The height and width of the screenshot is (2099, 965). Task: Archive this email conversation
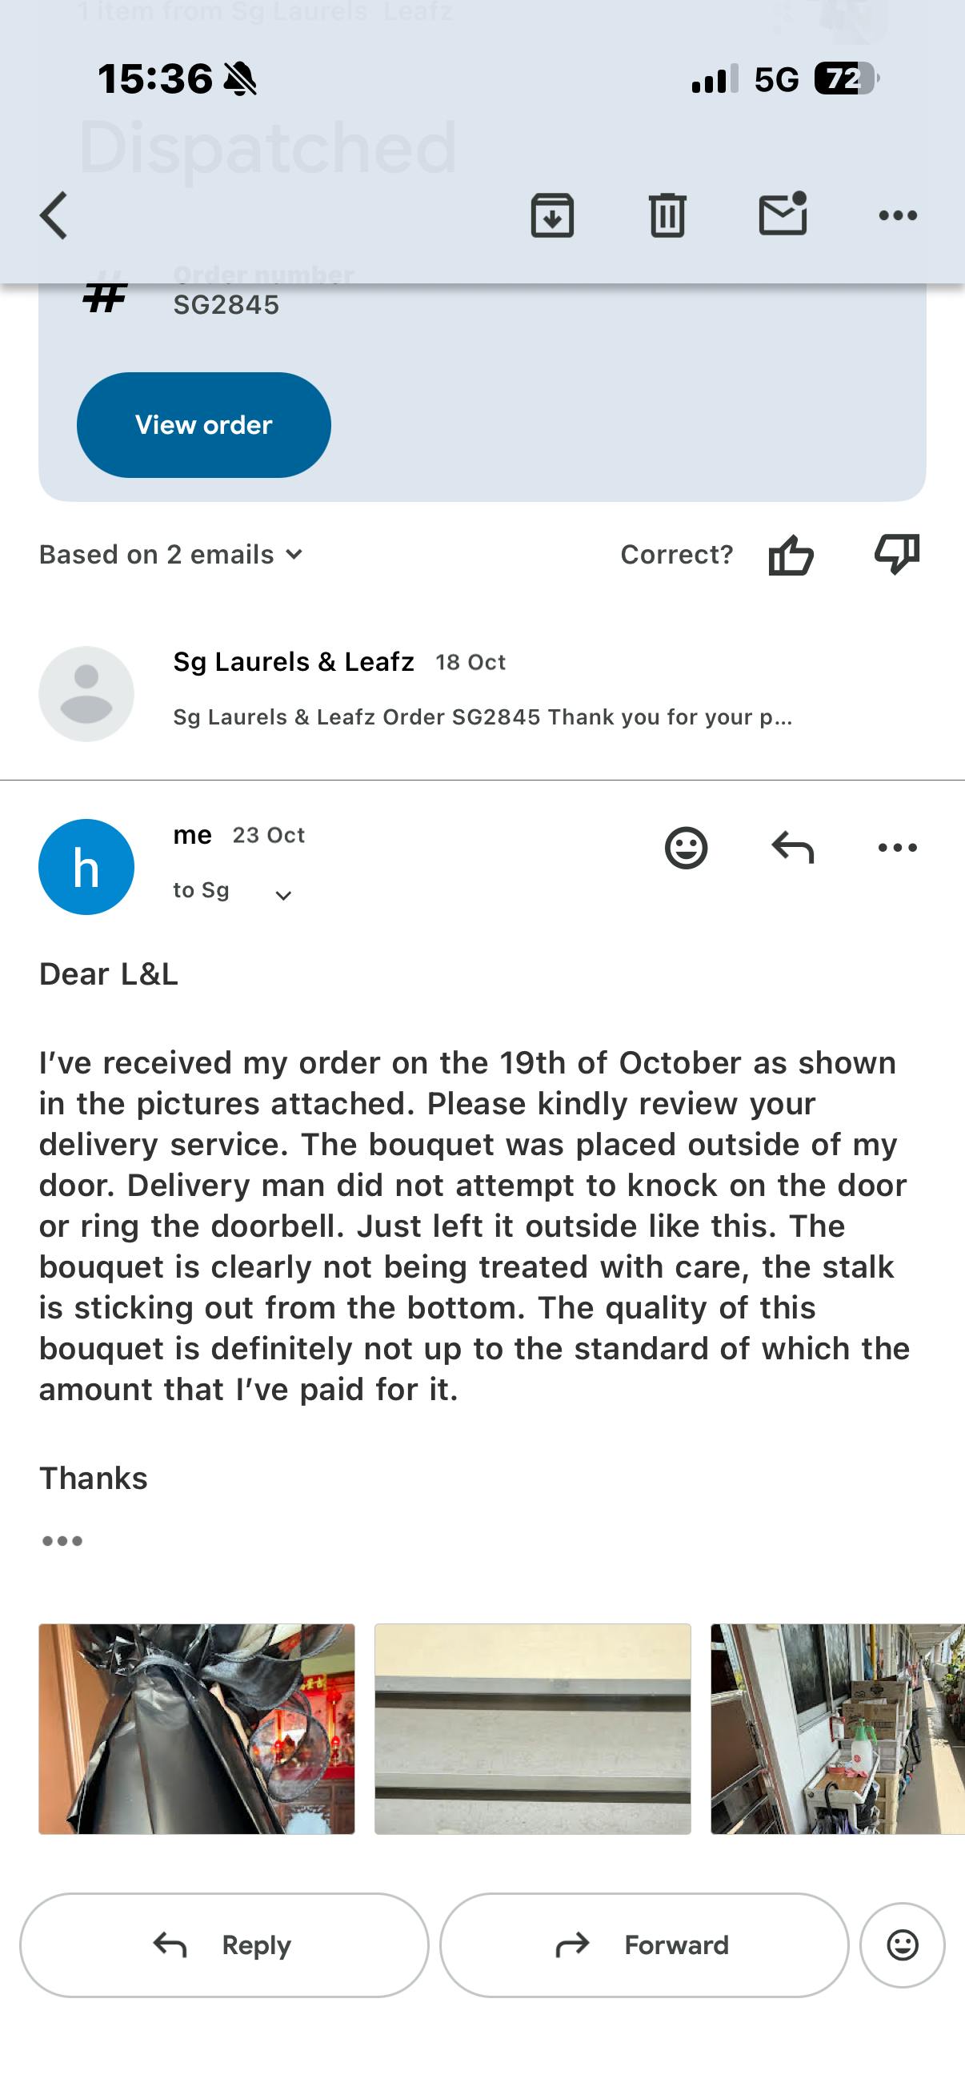click(552, 216)
